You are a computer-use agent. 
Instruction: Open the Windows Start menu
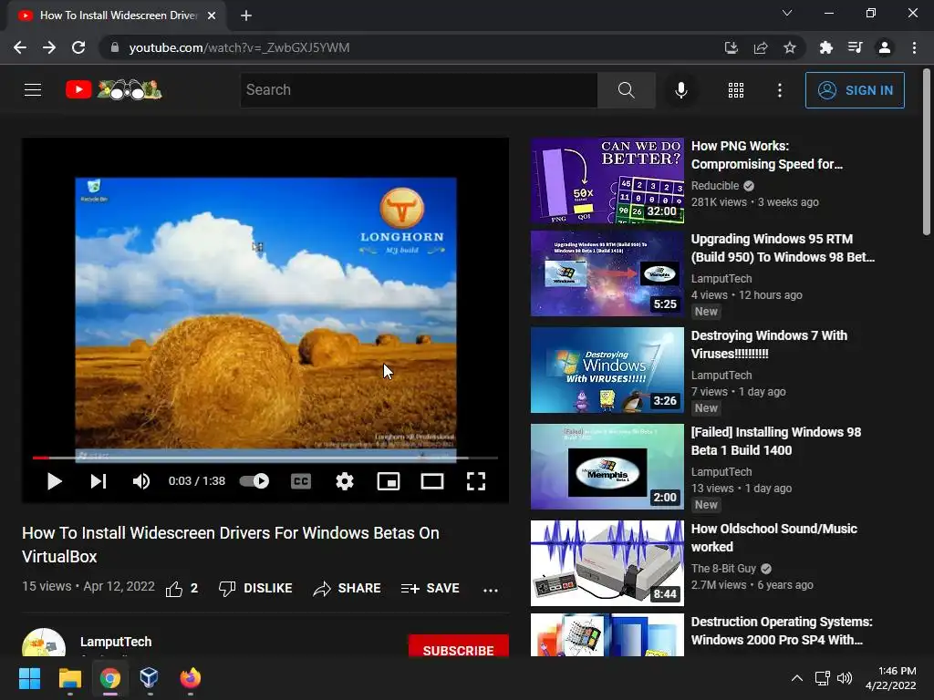(29, 678)
